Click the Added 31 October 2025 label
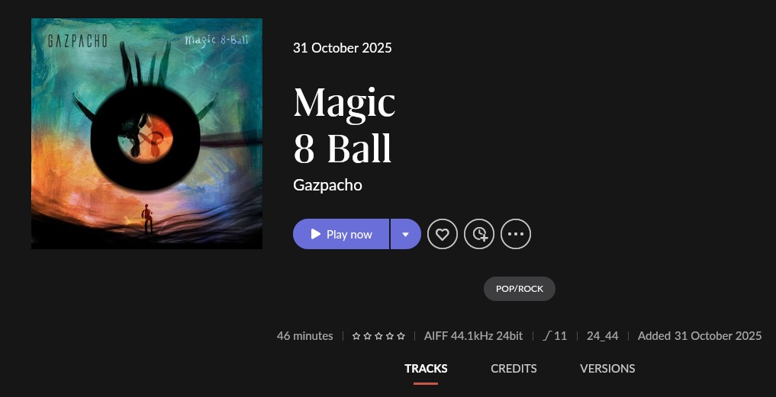 [699, 336]
